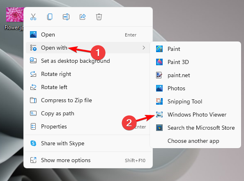The width and height of the screenshot is (244, 181).
Task: Click the paint.net app icon
Action: (159, 75)
